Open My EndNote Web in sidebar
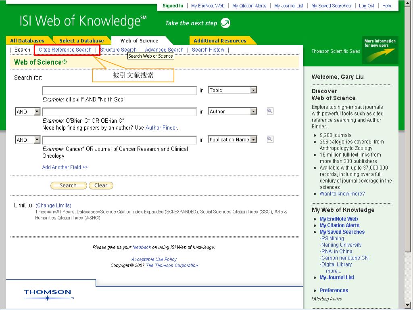The image size is (413, 310). tap(339, 219)
